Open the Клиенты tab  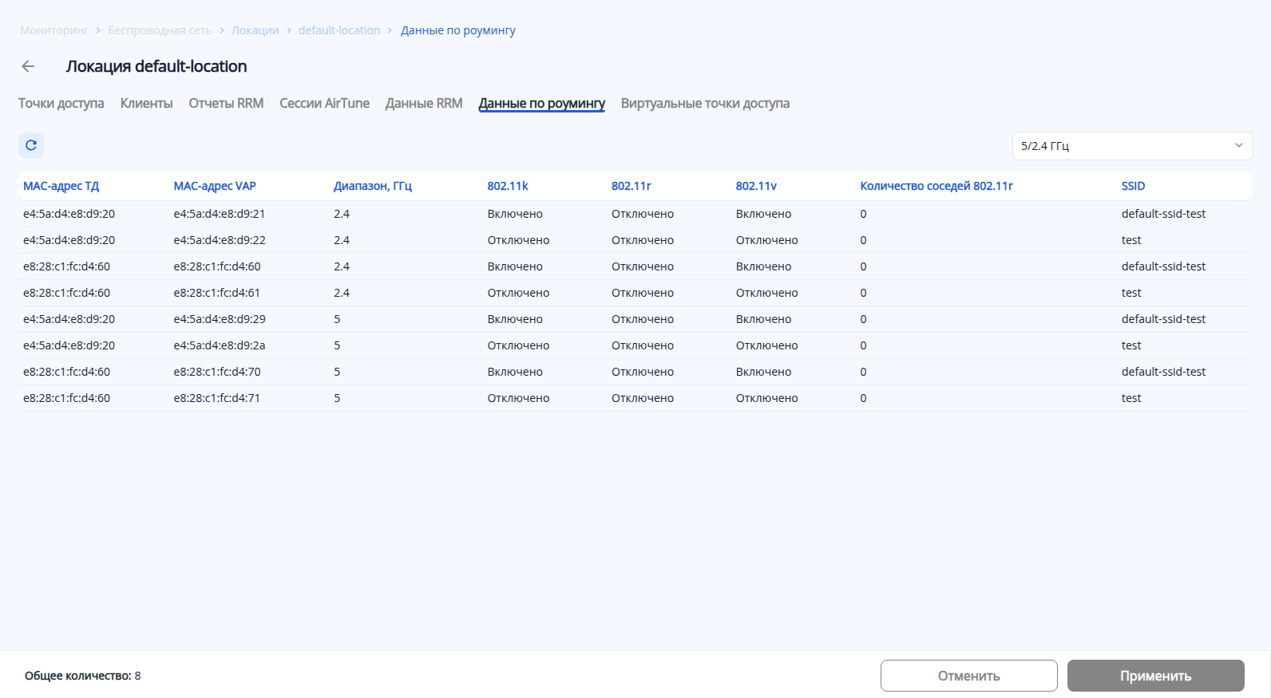point(146,104)
